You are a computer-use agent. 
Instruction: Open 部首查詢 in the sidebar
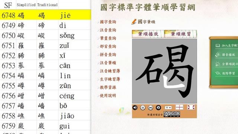tap(108, 47)
